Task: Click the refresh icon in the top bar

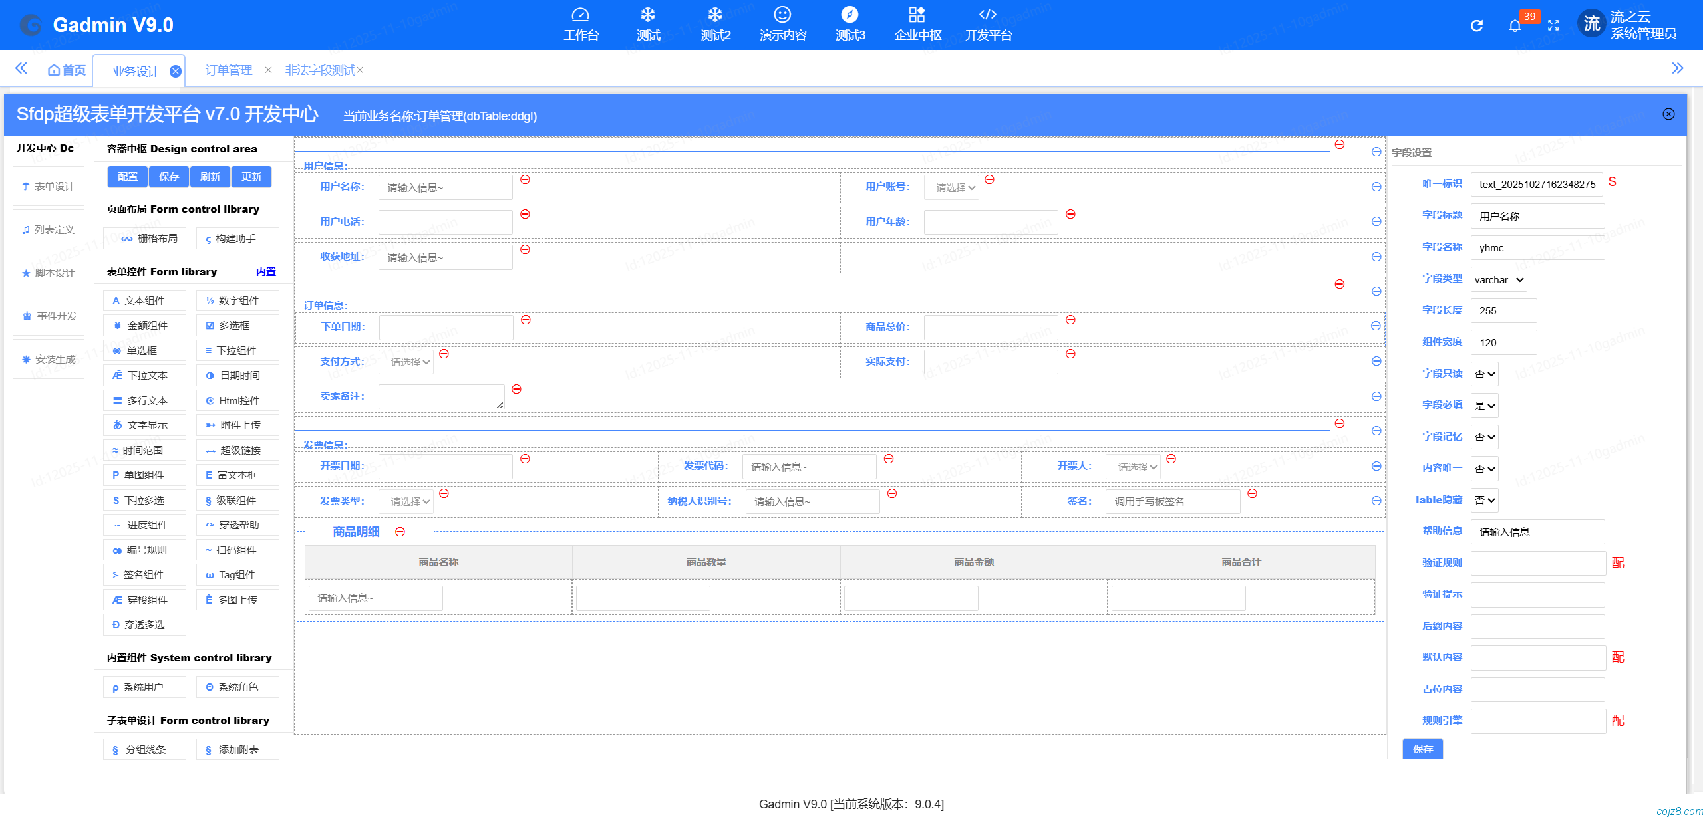Action: [1476, 25]
